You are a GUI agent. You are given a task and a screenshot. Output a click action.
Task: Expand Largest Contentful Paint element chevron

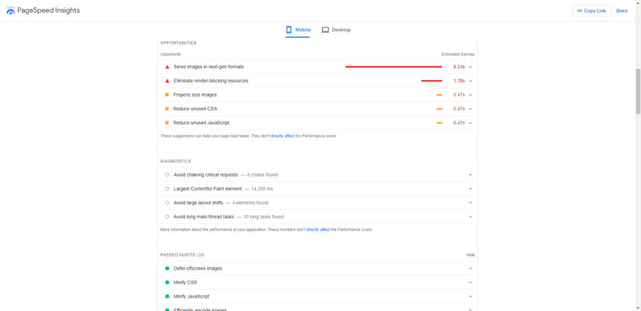click(x=471, y=189)
